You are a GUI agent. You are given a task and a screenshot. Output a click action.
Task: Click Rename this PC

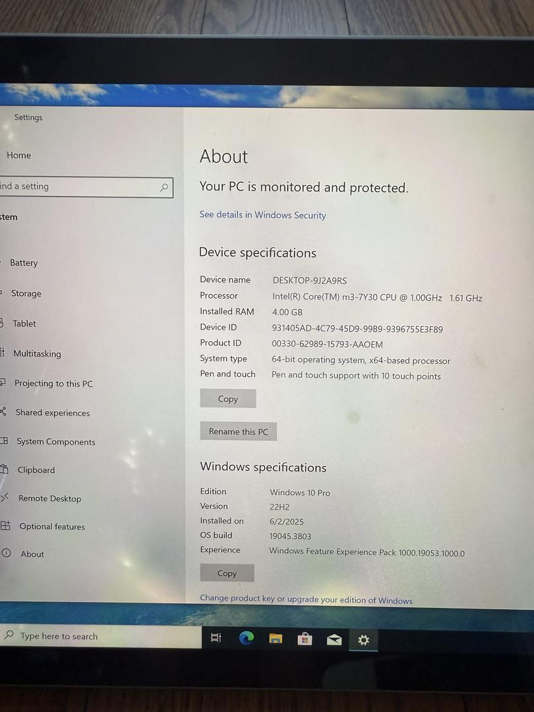[239, 431]
